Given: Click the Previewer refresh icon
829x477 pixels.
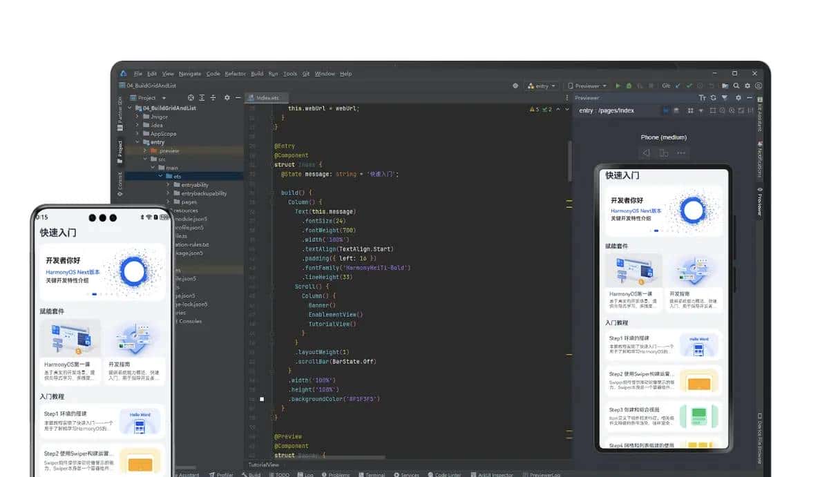Looking at the screenshot, I should pos(713,98).
